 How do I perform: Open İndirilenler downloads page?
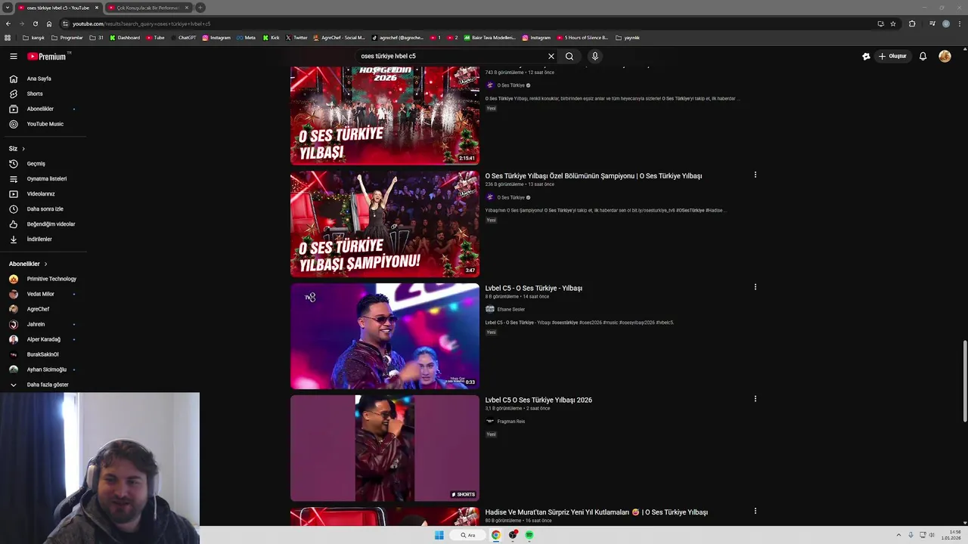[x=39, y=239]
